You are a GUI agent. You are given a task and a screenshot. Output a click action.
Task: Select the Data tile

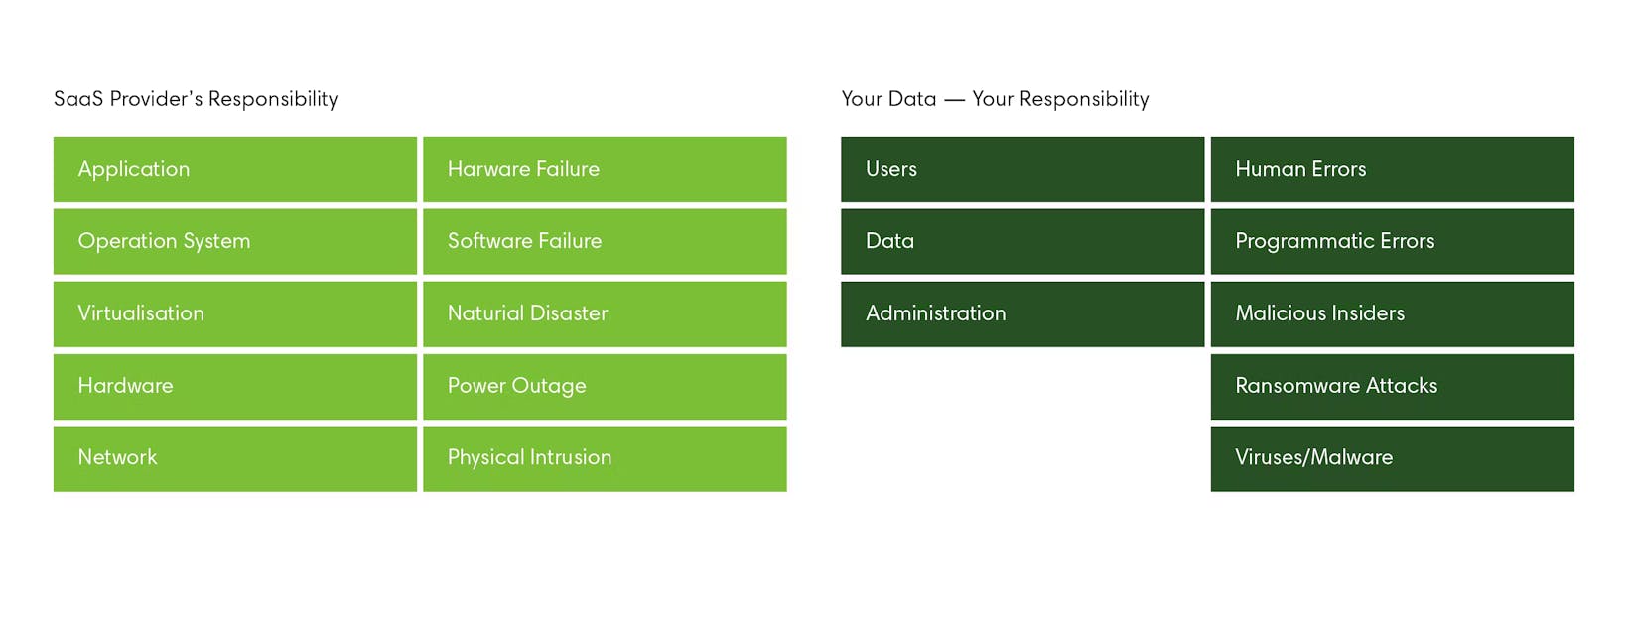tap(1022, 241)
